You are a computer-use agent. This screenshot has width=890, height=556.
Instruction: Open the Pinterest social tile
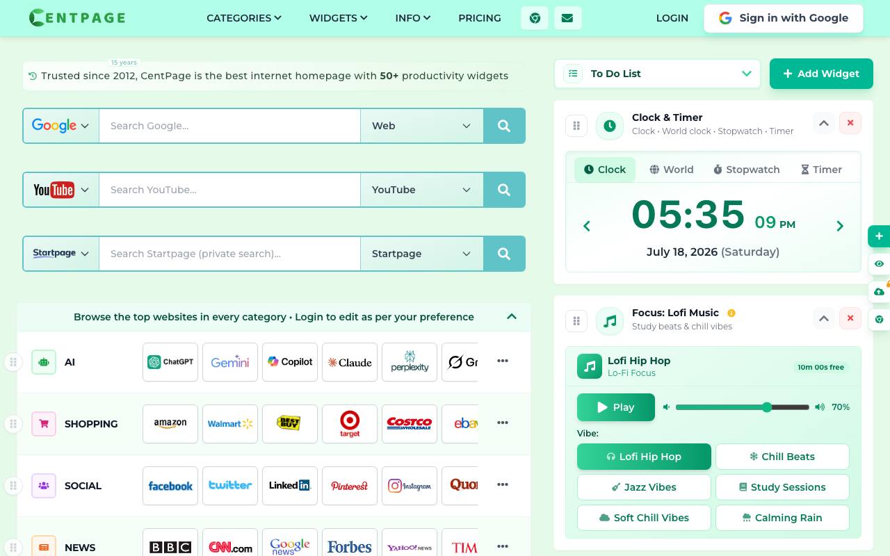tap(350, 486)
